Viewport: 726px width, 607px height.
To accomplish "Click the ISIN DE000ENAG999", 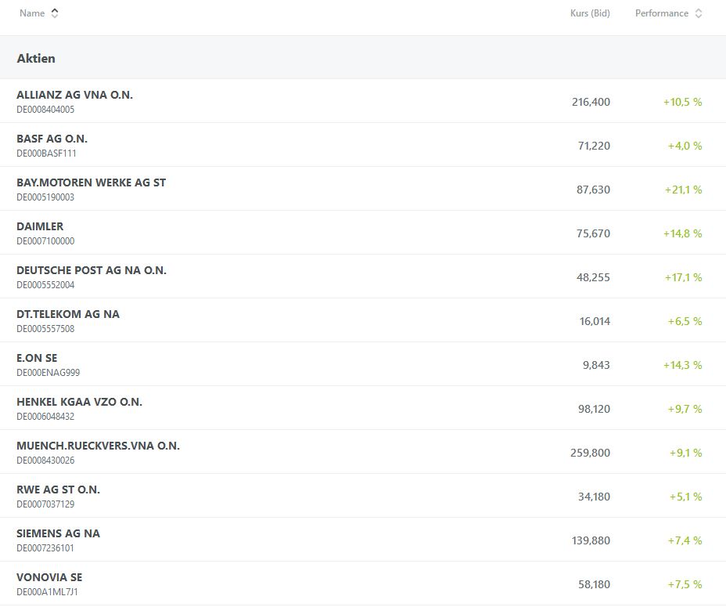I will (x=48, y=373).
